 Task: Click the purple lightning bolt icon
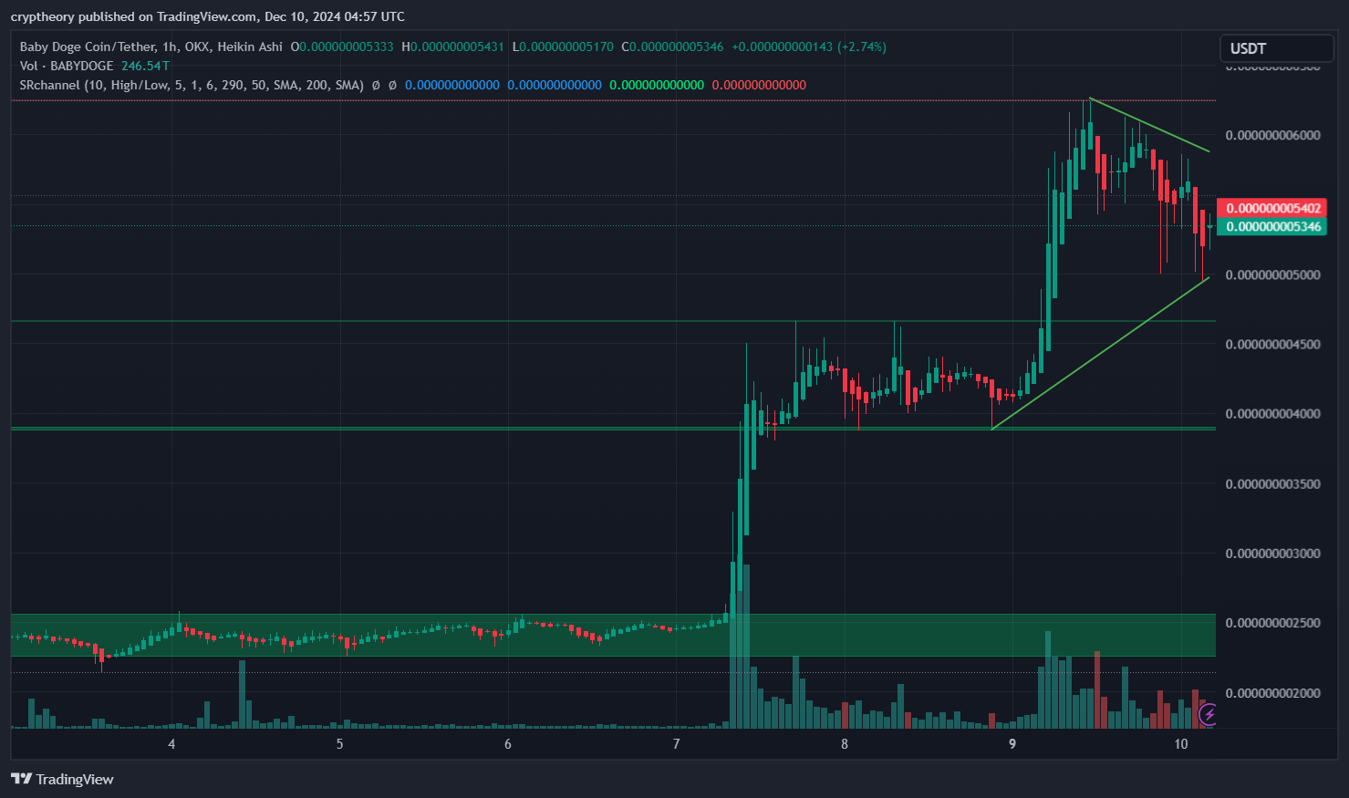[1209, 714]
